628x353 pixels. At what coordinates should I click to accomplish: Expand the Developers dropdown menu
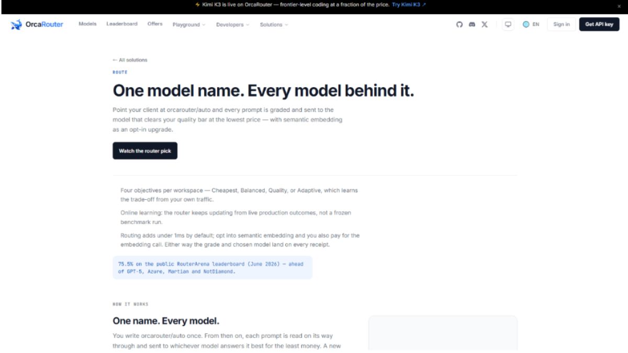coord(232,25)
